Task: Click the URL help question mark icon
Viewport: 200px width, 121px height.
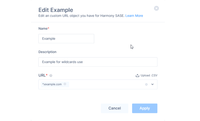Action: [51, 76]
